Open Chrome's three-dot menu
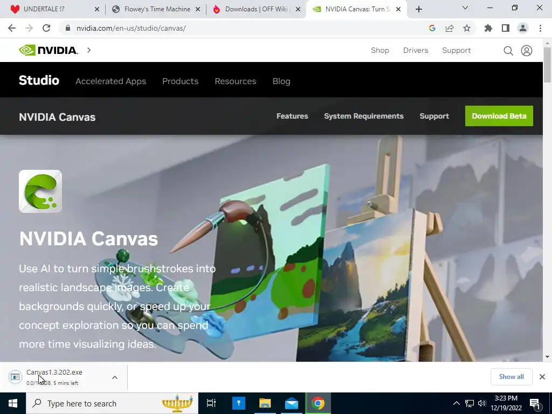552x414 pixels. click(540, 28)
